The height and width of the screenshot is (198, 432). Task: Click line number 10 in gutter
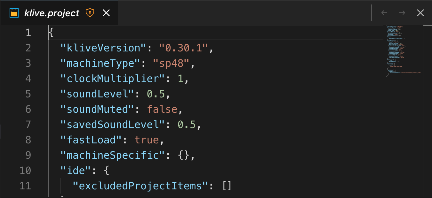pyautogui.click(x=25, y=171)
